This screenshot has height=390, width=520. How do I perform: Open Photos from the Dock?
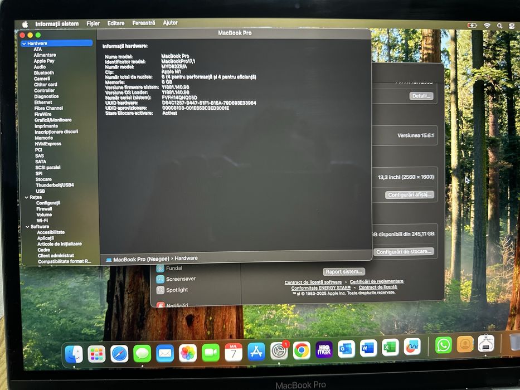tap(188, 353)
